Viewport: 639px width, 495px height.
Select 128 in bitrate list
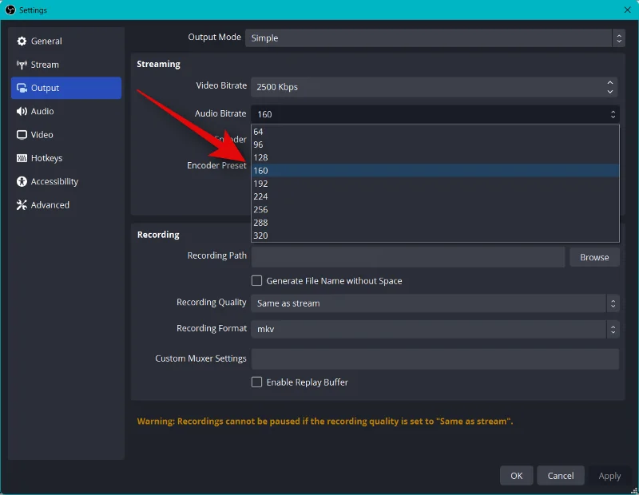click(x=435, y=157)
